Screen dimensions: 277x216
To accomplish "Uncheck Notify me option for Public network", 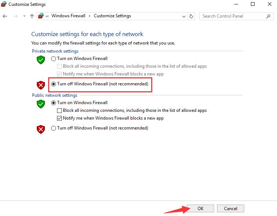I will click(x=60, y=118).
